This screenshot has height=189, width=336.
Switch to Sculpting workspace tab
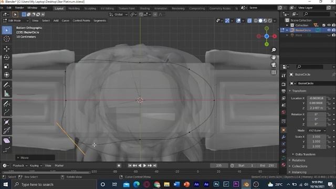[x=90, y=8]
